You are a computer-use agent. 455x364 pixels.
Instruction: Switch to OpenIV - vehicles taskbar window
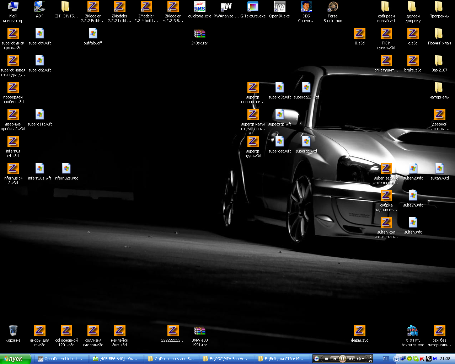coord(61,359)
